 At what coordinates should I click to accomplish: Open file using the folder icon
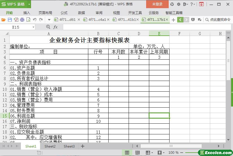(3, 20)
